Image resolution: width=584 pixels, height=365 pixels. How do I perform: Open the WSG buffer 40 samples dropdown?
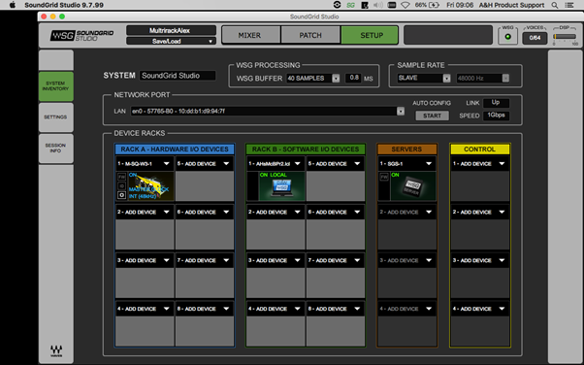pyautogui.click(x=312, y=78)
